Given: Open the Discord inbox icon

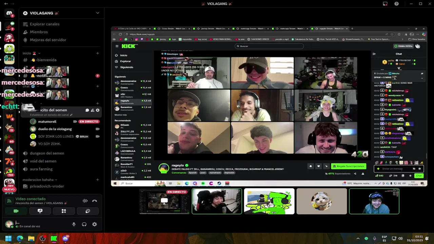Looking at the screenshot, I should 385,4.
